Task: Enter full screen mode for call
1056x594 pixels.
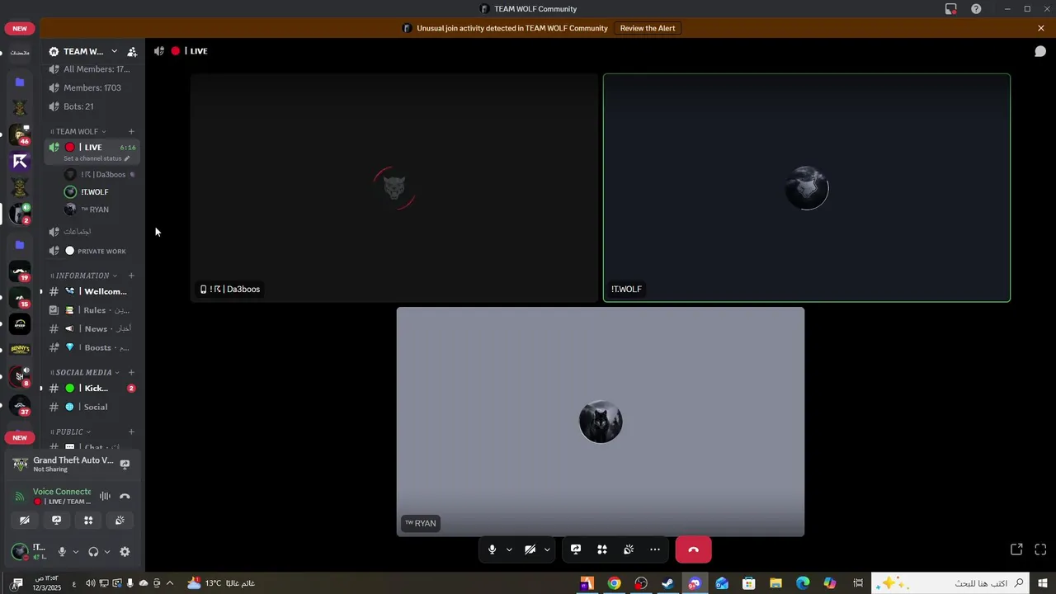Action: click(1040, 549)
